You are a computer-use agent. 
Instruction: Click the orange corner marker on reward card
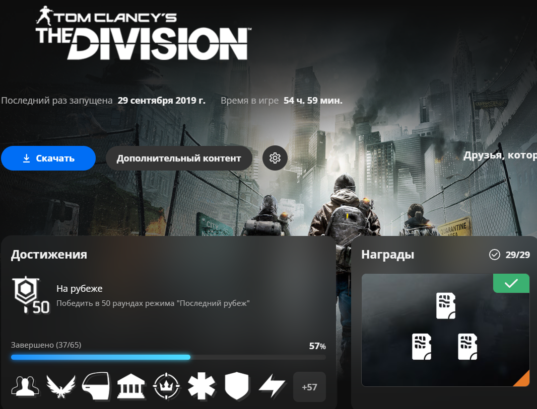pyautogui.click(x=521, y=379)
